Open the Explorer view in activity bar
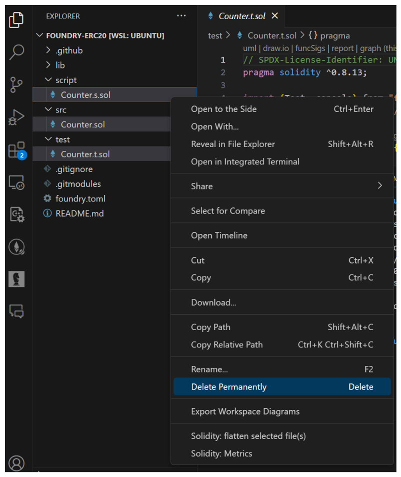 (x=16, y=20)
